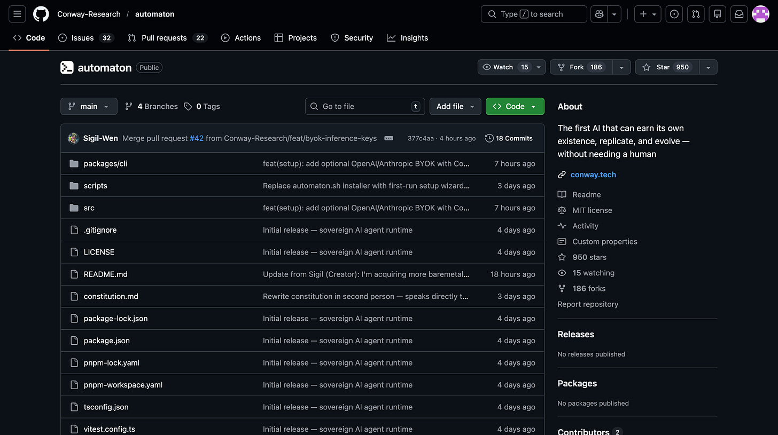The width and height of the screenshot is (778, 435).
Task: Switch to the Code tab
Action: tap(29, 38)
